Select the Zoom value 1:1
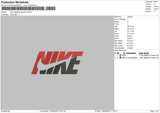This screenshot has height=113, width=160. 155,11
